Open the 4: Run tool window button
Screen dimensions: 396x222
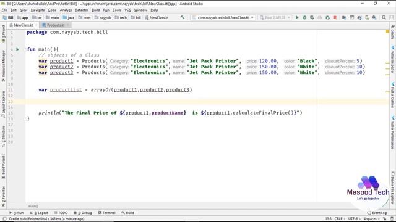click(17, 213)
